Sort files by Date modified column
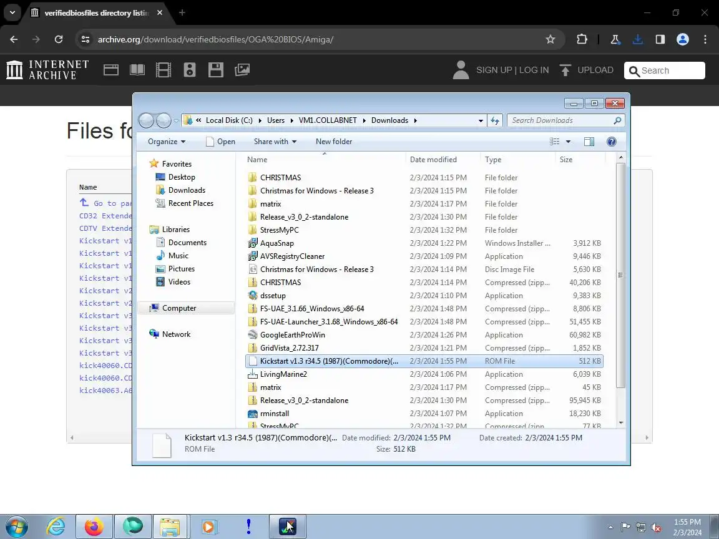Image resolution: width=719 pixels, height=539 pixels. (x=443, y=160)
